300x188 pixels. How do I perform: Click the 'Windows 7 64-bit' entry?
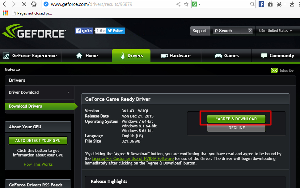point(137,122)
